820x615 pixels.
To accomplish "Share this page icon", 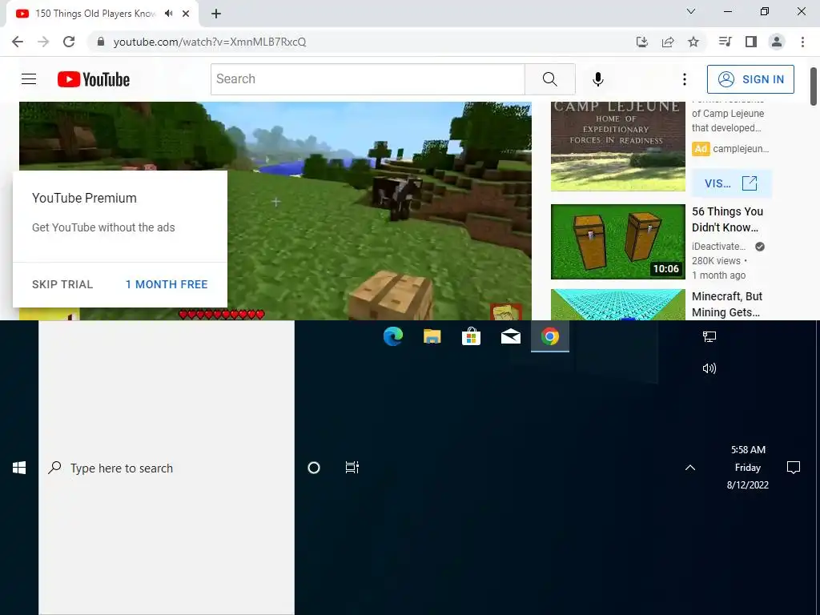I will tap(668, 42).
